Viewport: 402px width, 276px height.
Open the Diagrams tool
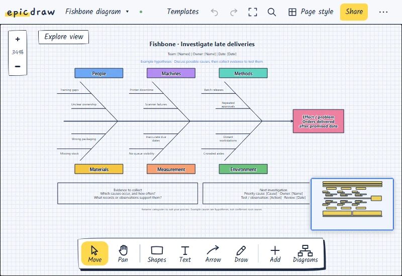(305, 253)
